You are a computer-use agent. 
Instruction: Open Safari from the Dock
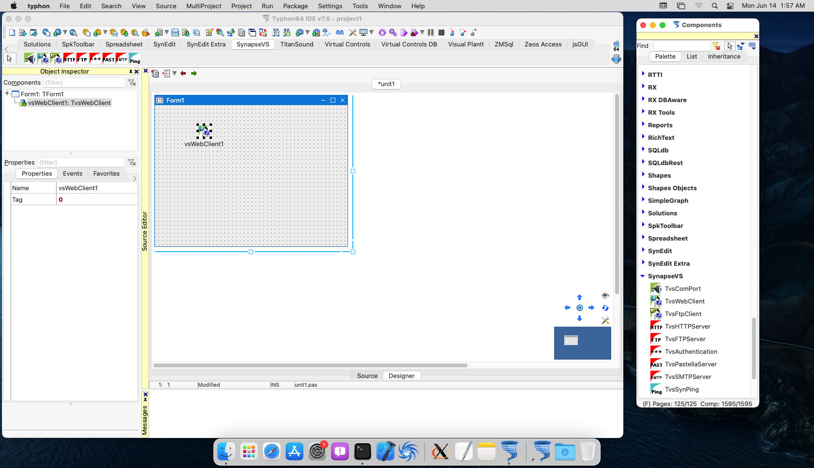[x=271, y=452]
